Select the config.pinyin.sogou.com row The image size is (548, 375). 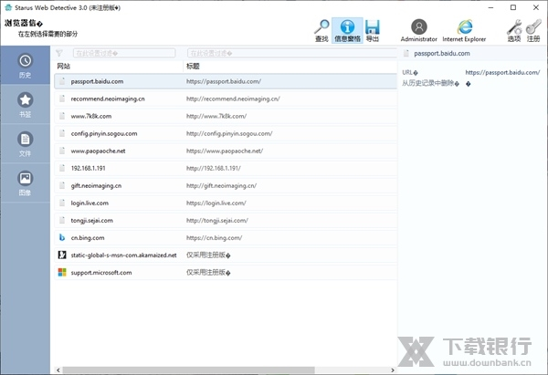pyautogui.click(x=226, y=133)
